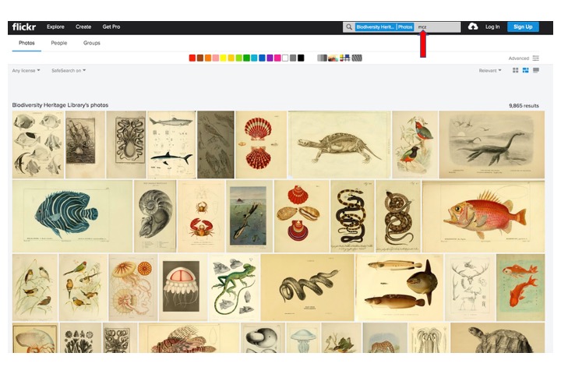Screen dimensions: 561x374
Task: Filter by purple color swatch
Action: (270, 58)
